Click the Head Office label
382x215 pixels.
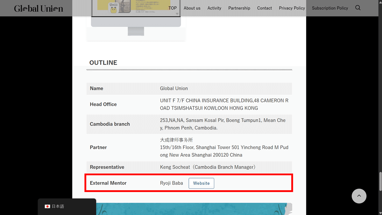pos(103,104)
